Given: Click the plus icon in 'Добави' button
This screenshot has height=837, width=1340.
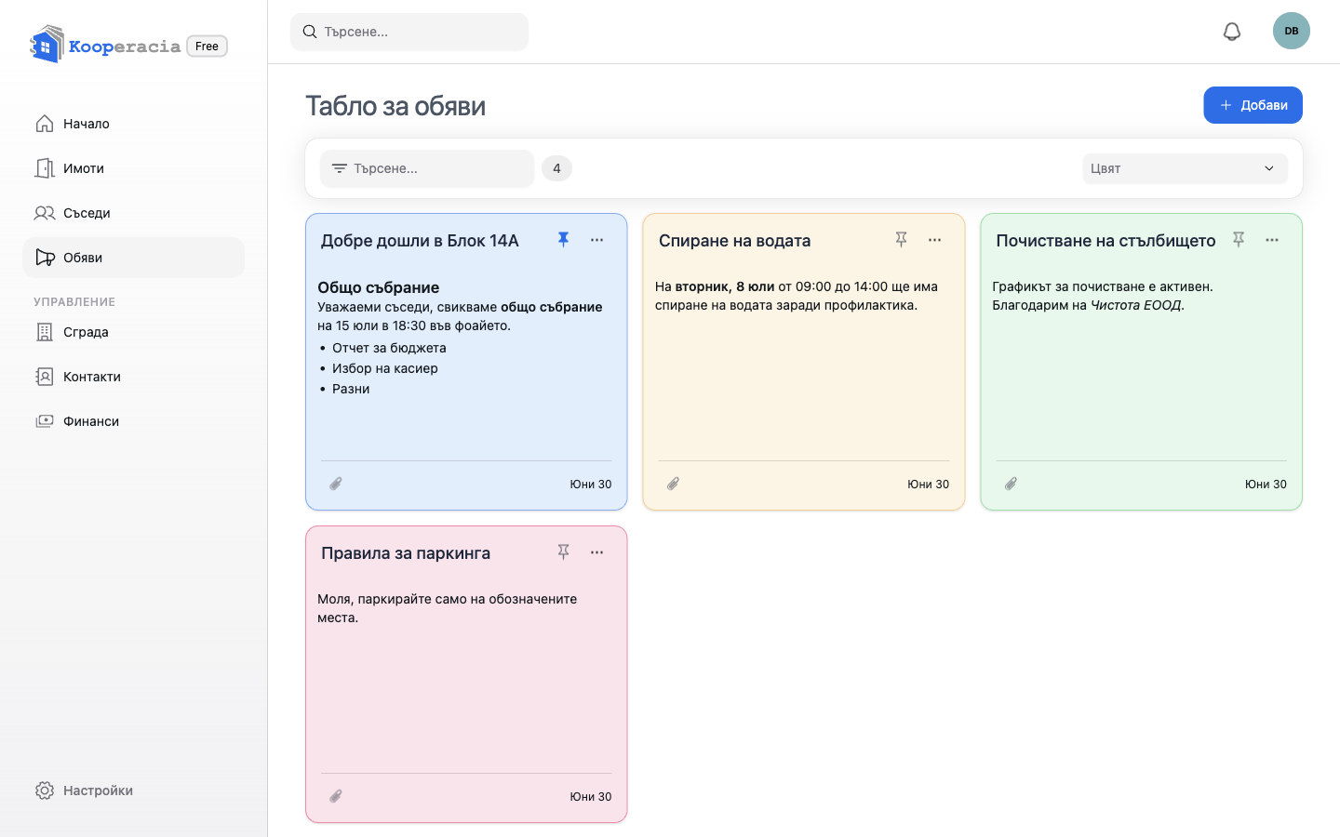Looking at the screenshot, I should [x=1226, y=105].
